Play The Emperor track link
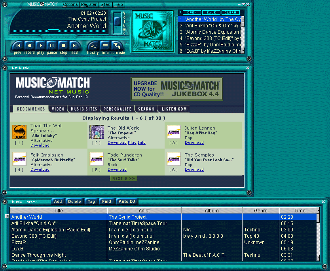The width and height of the screenshot is (330, 271). (x=132, y=143)
